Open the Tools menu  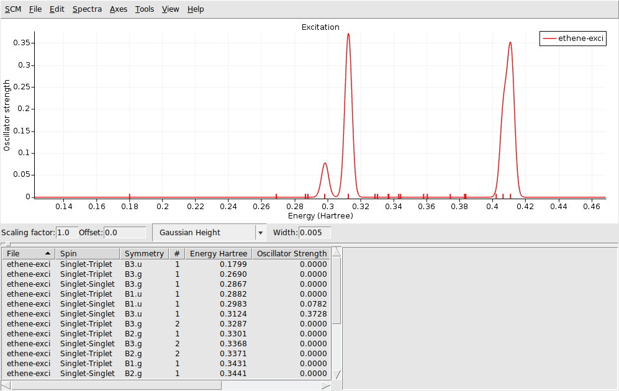144,9
